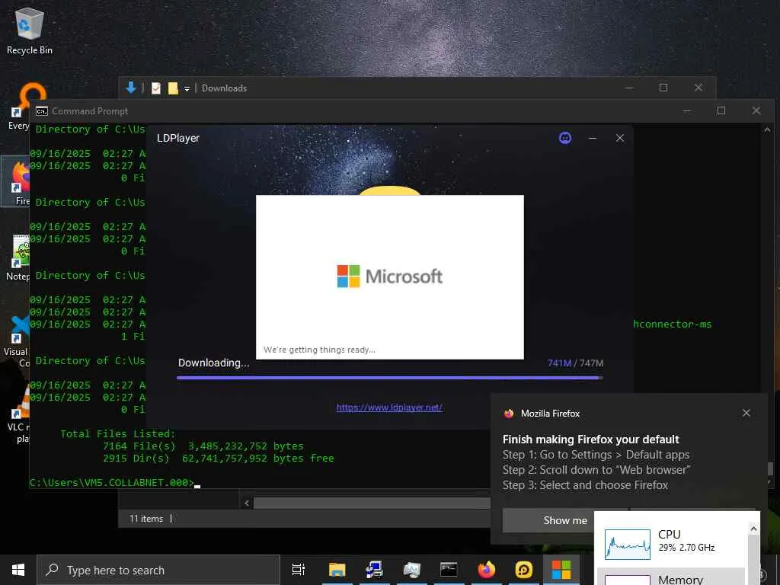Click 'Finish making Firefox your default' heading
The image size is (780, 585).
click(x=590, y=440)
